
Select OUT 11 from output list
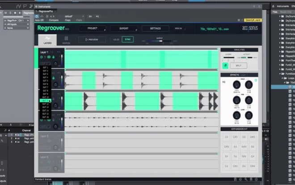point(45,101)
